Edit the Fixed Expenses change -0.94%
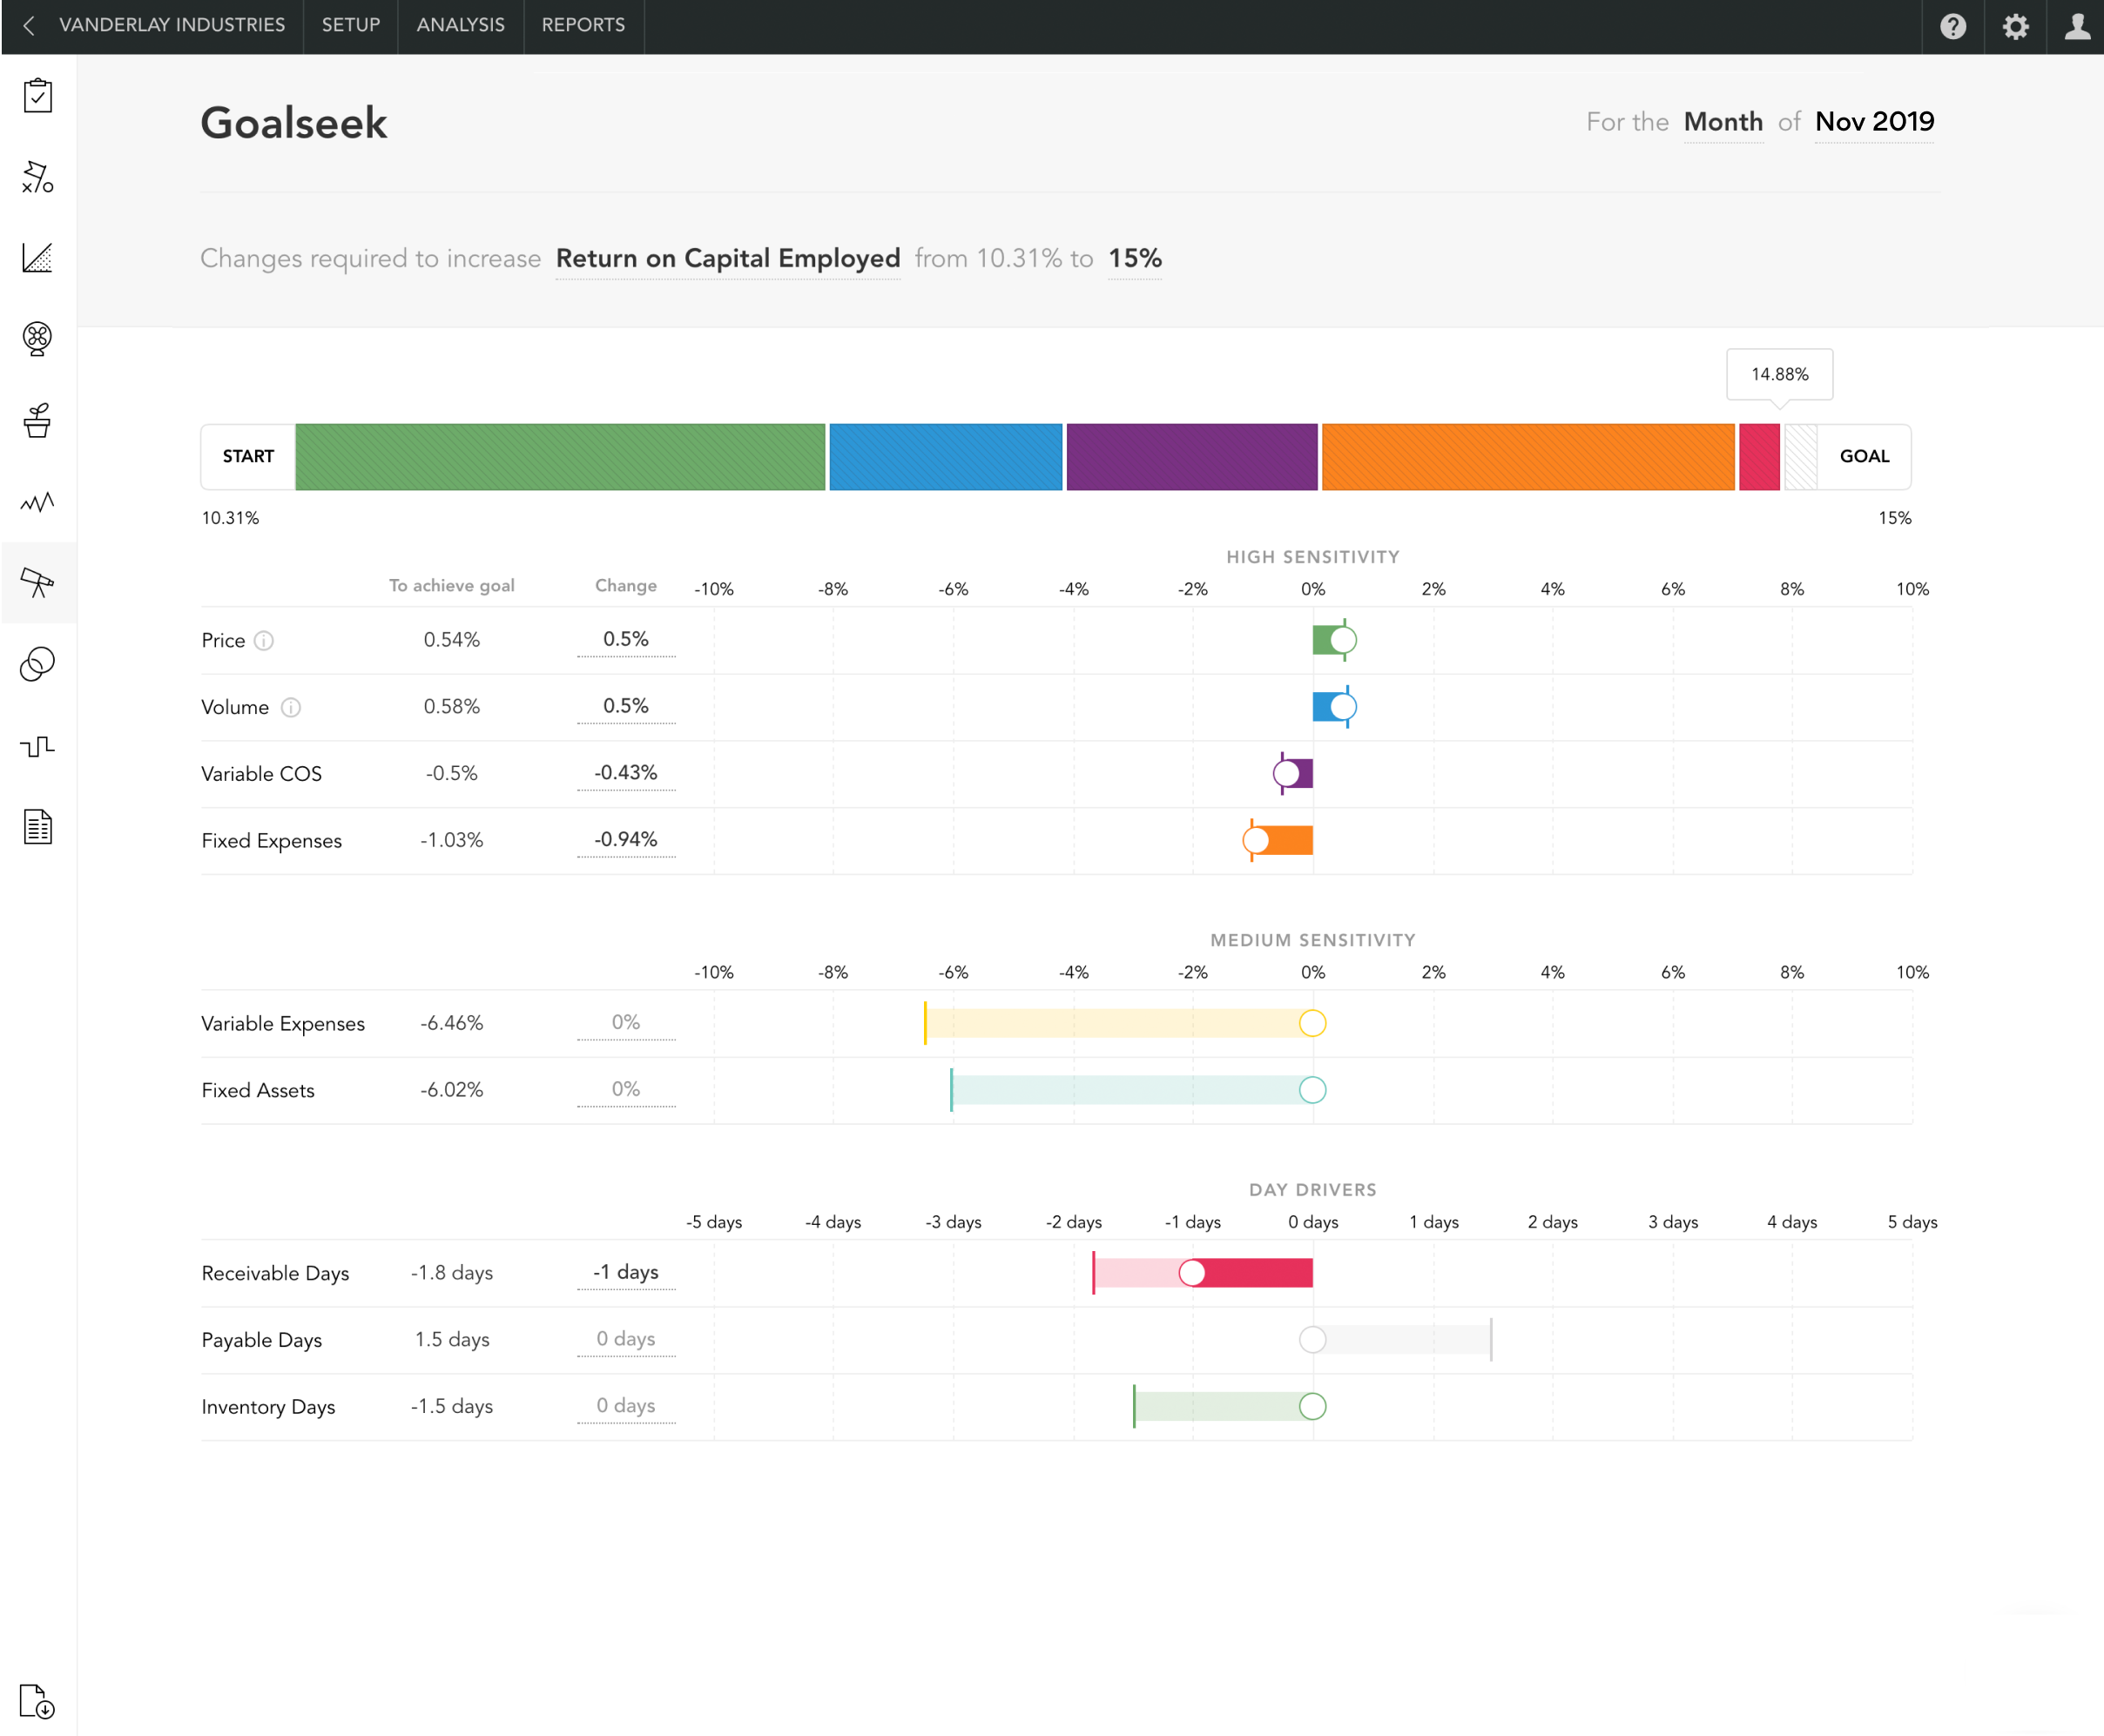 click(626, 840)
